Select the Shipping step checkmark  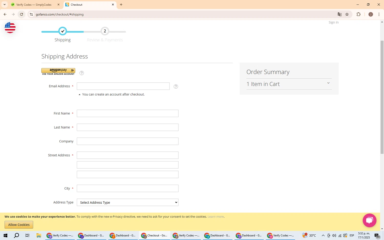[x=62, y=31]
